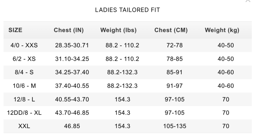The image size is (257, 137).
Task: Click the 28.35-30.71 chest inches cell
Action: pyautogui.click(x=72, y=45)
